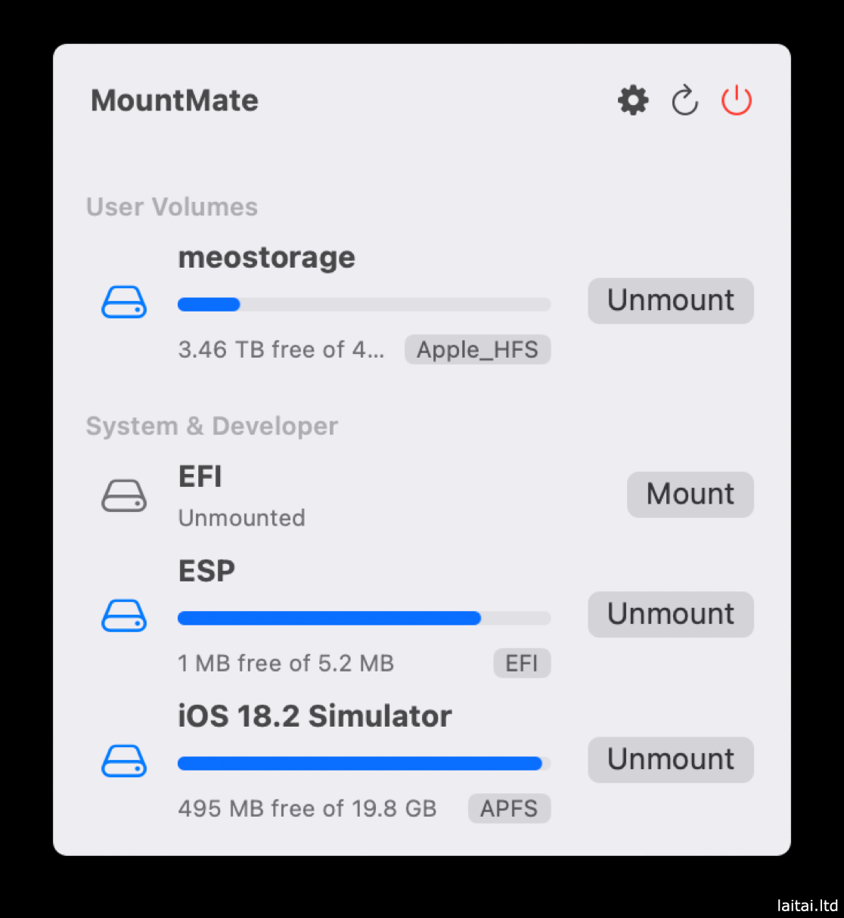Click the meostorage drive icon

click(124, 302)
